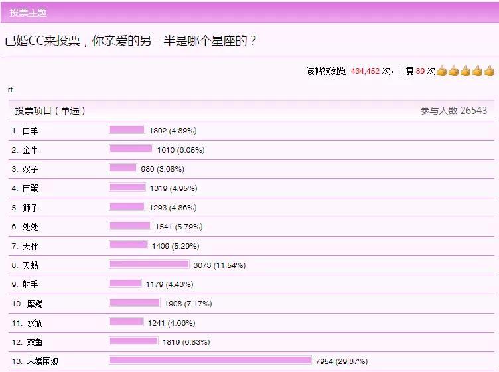
Task: Select the 摩羯 poll option label
Action: pyautogui.click(x=35, y=304)
